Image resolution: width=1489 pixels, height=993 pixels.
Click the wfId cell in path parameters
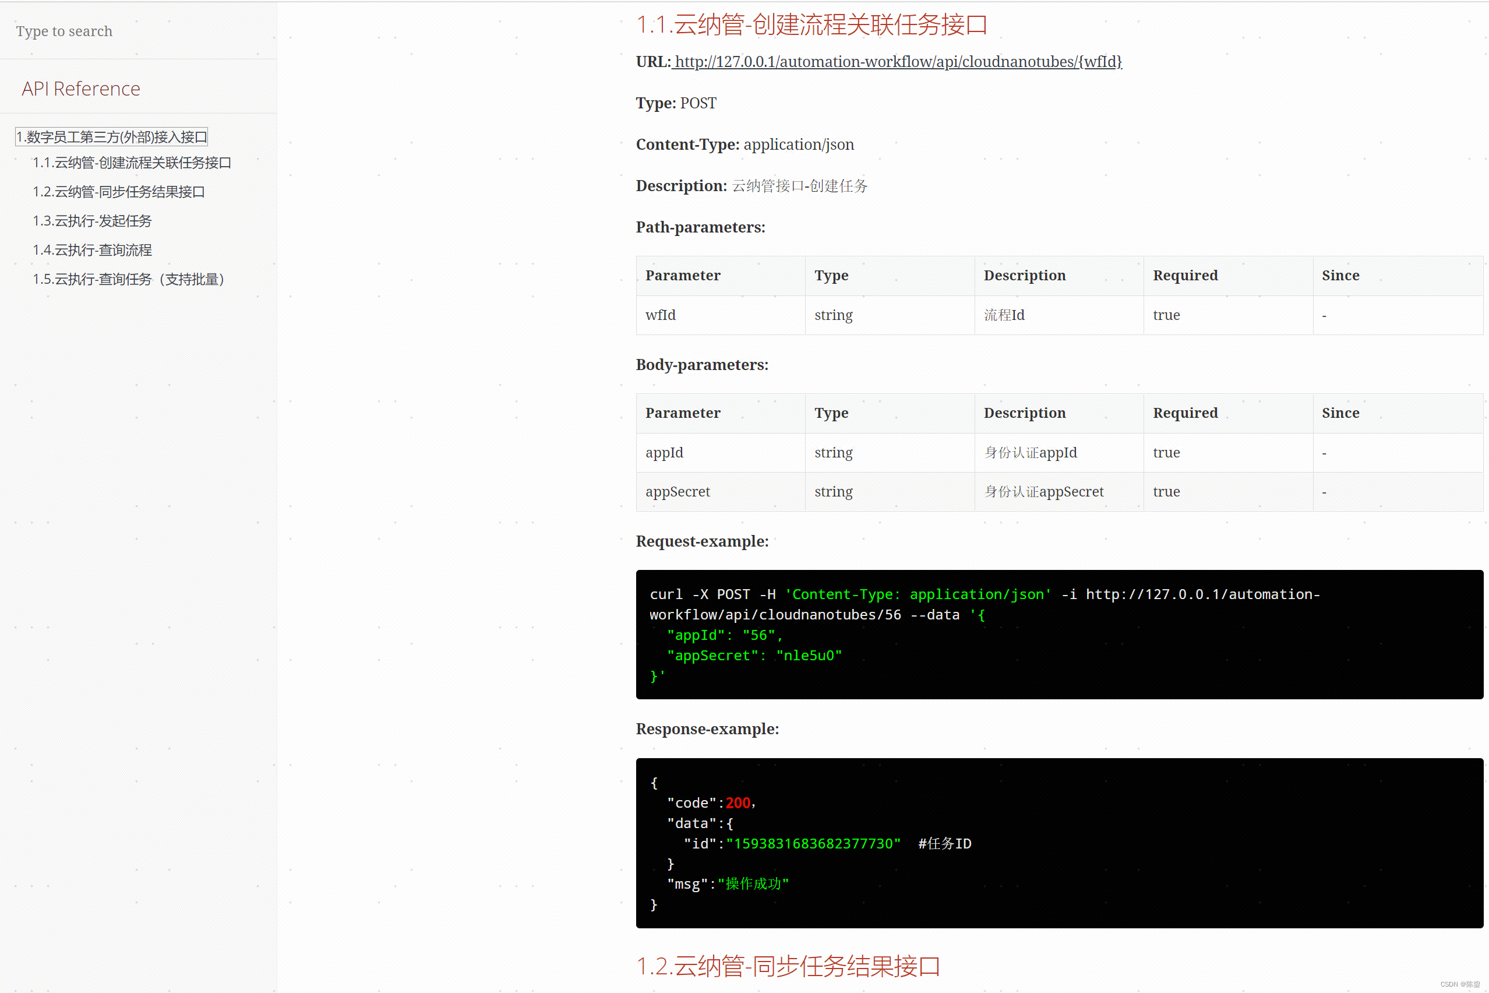[x=660, y=315]
